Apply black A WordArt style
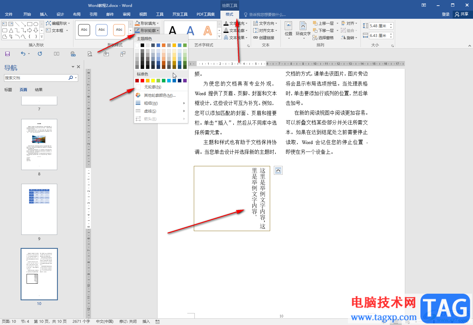Screen dimensions: 473x325 (173, 30)
